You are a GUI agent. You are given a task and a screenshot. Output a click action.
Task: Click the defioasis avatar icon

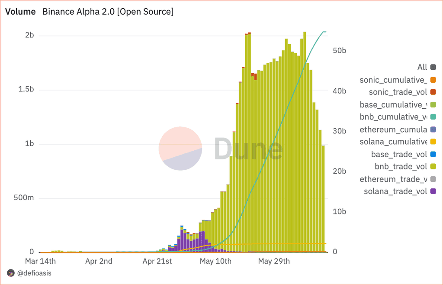point(11,273)
